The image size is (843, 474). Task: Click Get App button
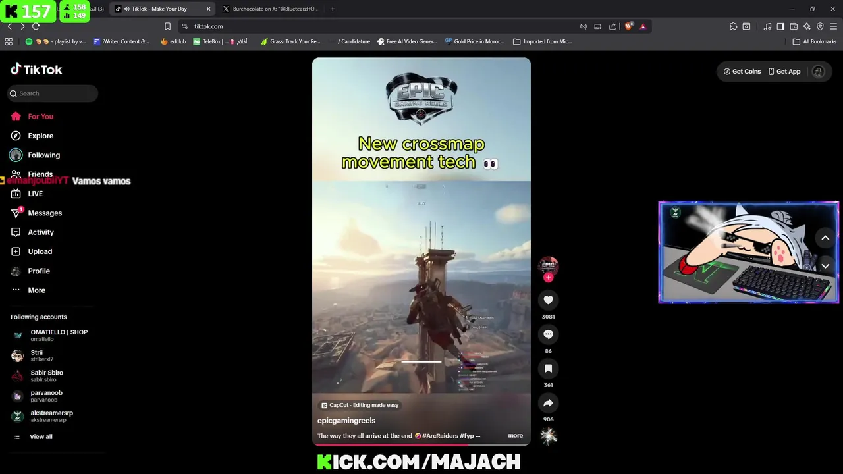point(784,72)
